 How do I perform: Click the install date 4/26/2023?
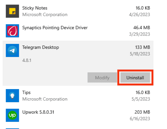tap(140, 14)
